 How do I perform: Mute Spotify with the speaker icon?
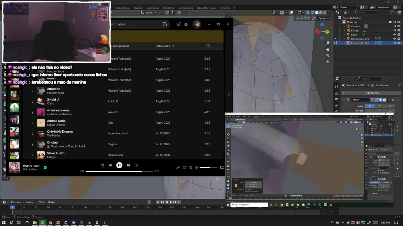[x=196, y=168]
